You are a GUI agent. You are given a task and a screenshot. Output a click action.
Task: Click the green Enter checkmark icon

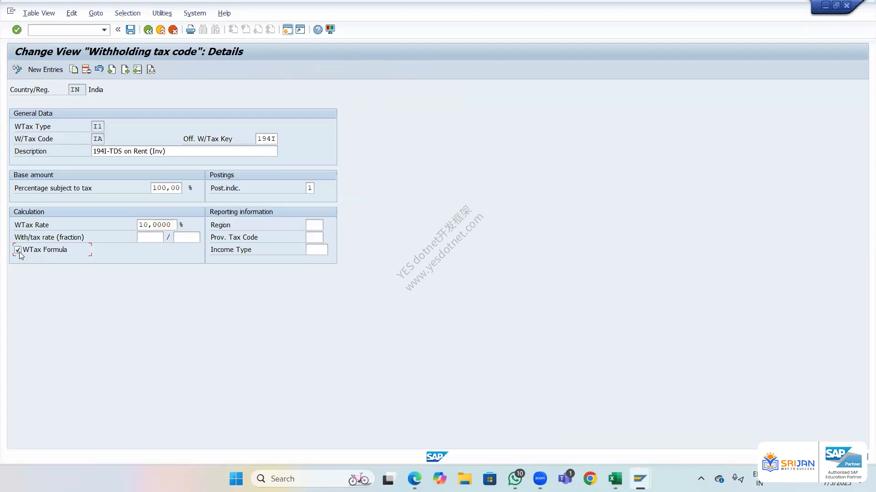17,30
